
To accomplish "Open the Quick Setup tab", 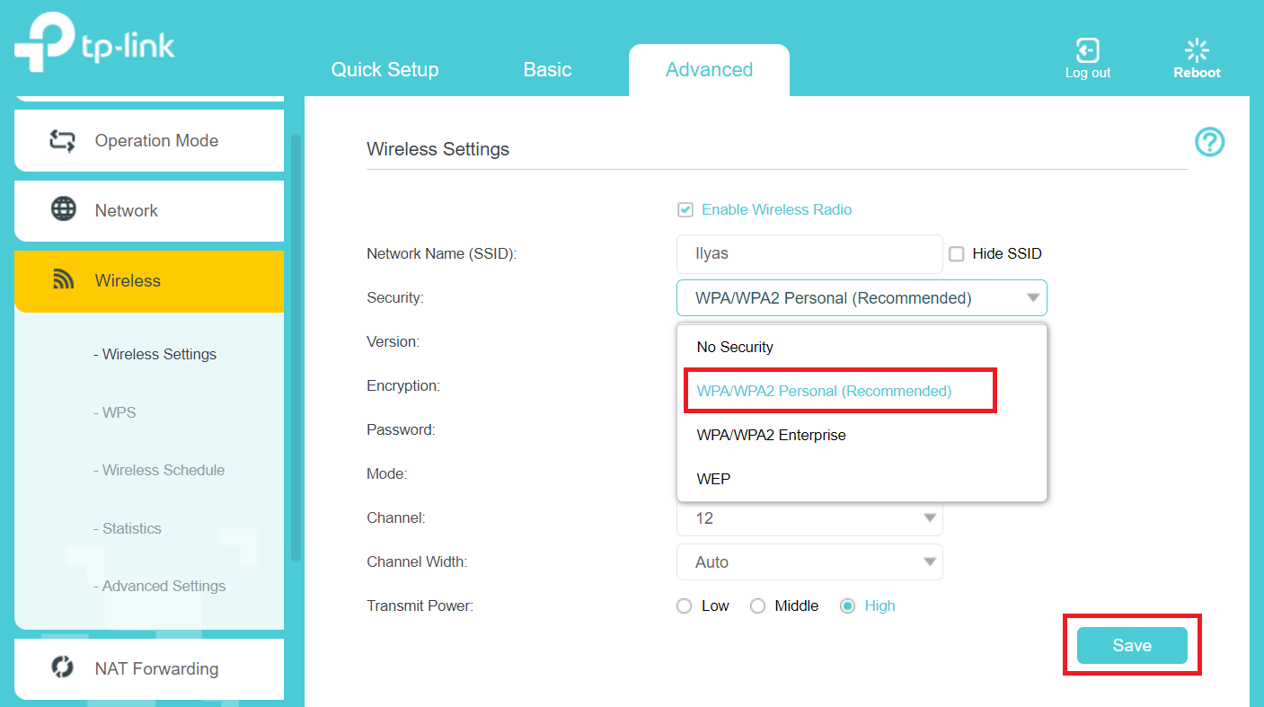I will click(x=385, y=69).
